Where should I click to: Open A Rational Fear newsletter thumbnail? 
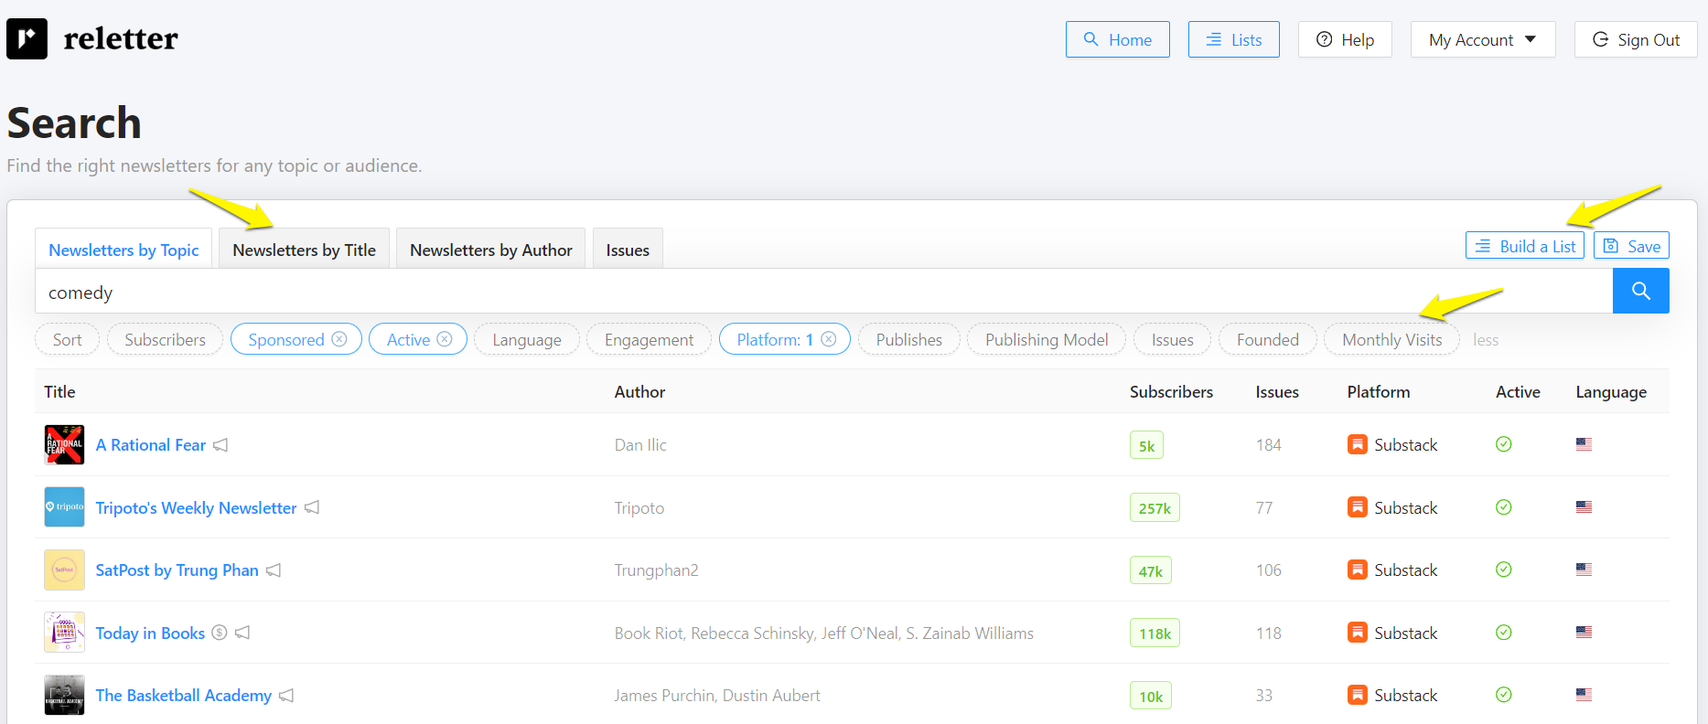pos(64,445)
